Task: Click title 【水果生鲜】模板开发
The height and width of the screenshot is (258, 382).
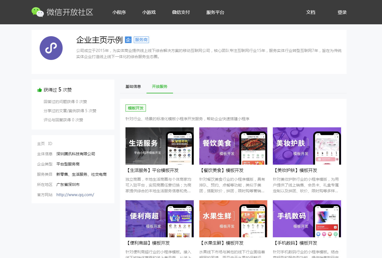Action: [221, 243]
